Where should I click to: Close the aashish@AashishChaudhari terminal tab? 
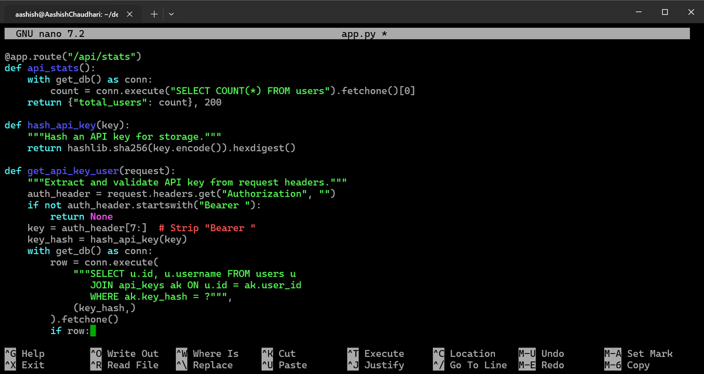click(130, 14)
